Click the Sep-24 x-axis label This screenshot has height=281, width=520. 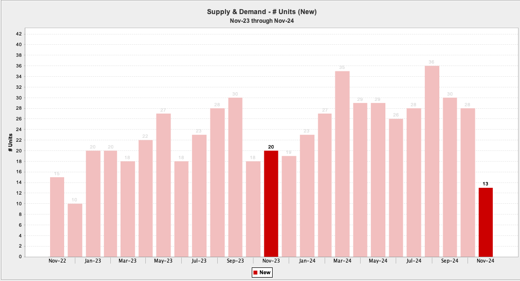(x=450, y=261)
